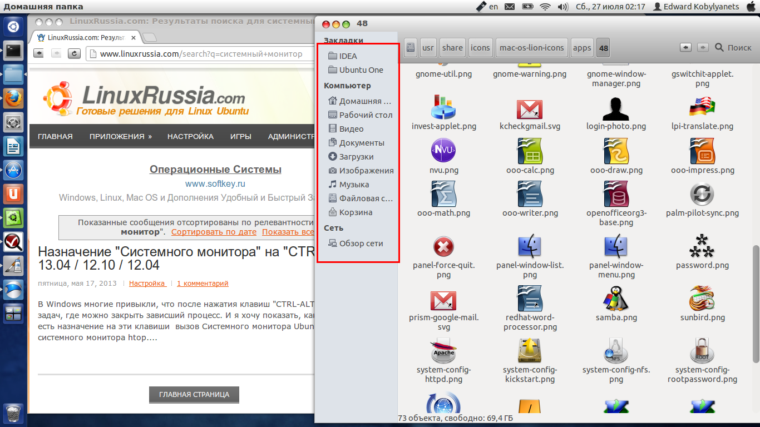Click the root disk path button
The height and width of the screenshot is (427, 760).
410,48
